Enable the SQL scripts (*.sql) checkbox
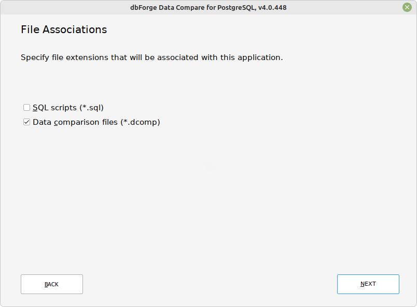 [26, 108]
